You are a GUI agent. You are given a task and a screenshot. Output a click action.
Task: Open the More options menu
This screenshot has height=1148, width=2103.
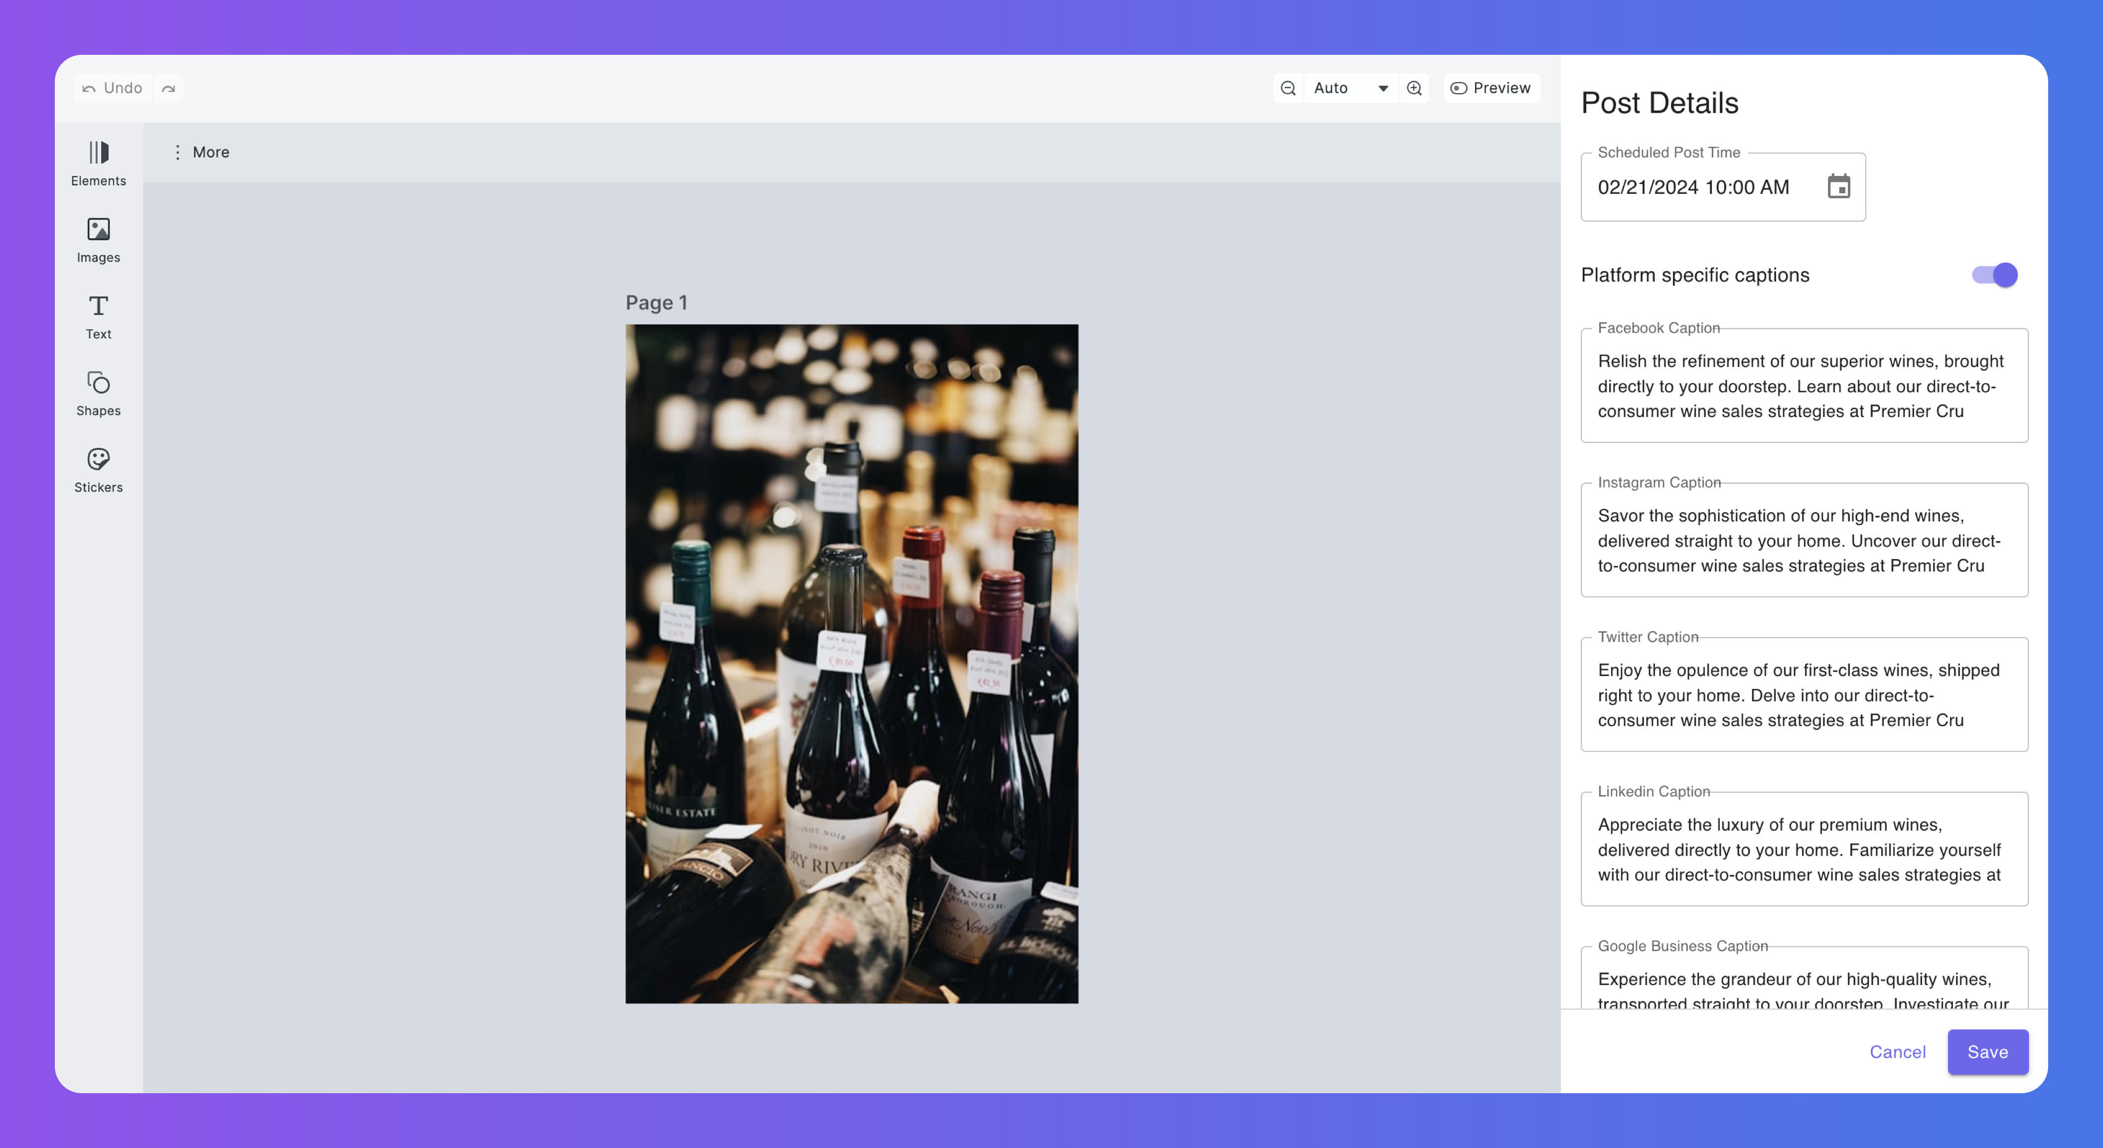[201, 152]
